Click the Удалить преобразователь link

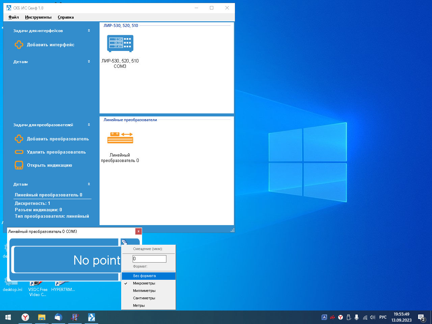56,152
